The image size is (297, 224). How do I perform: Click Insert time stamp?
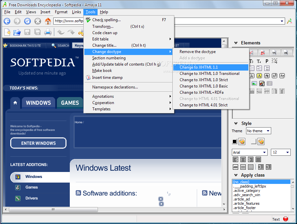point(129,78)
